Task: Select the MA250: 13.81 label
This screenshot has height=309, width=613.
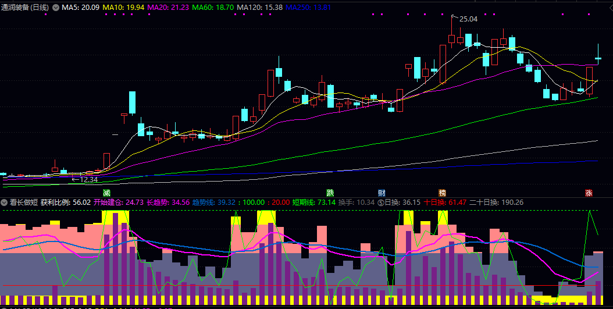Action: (x=309, y=8)
